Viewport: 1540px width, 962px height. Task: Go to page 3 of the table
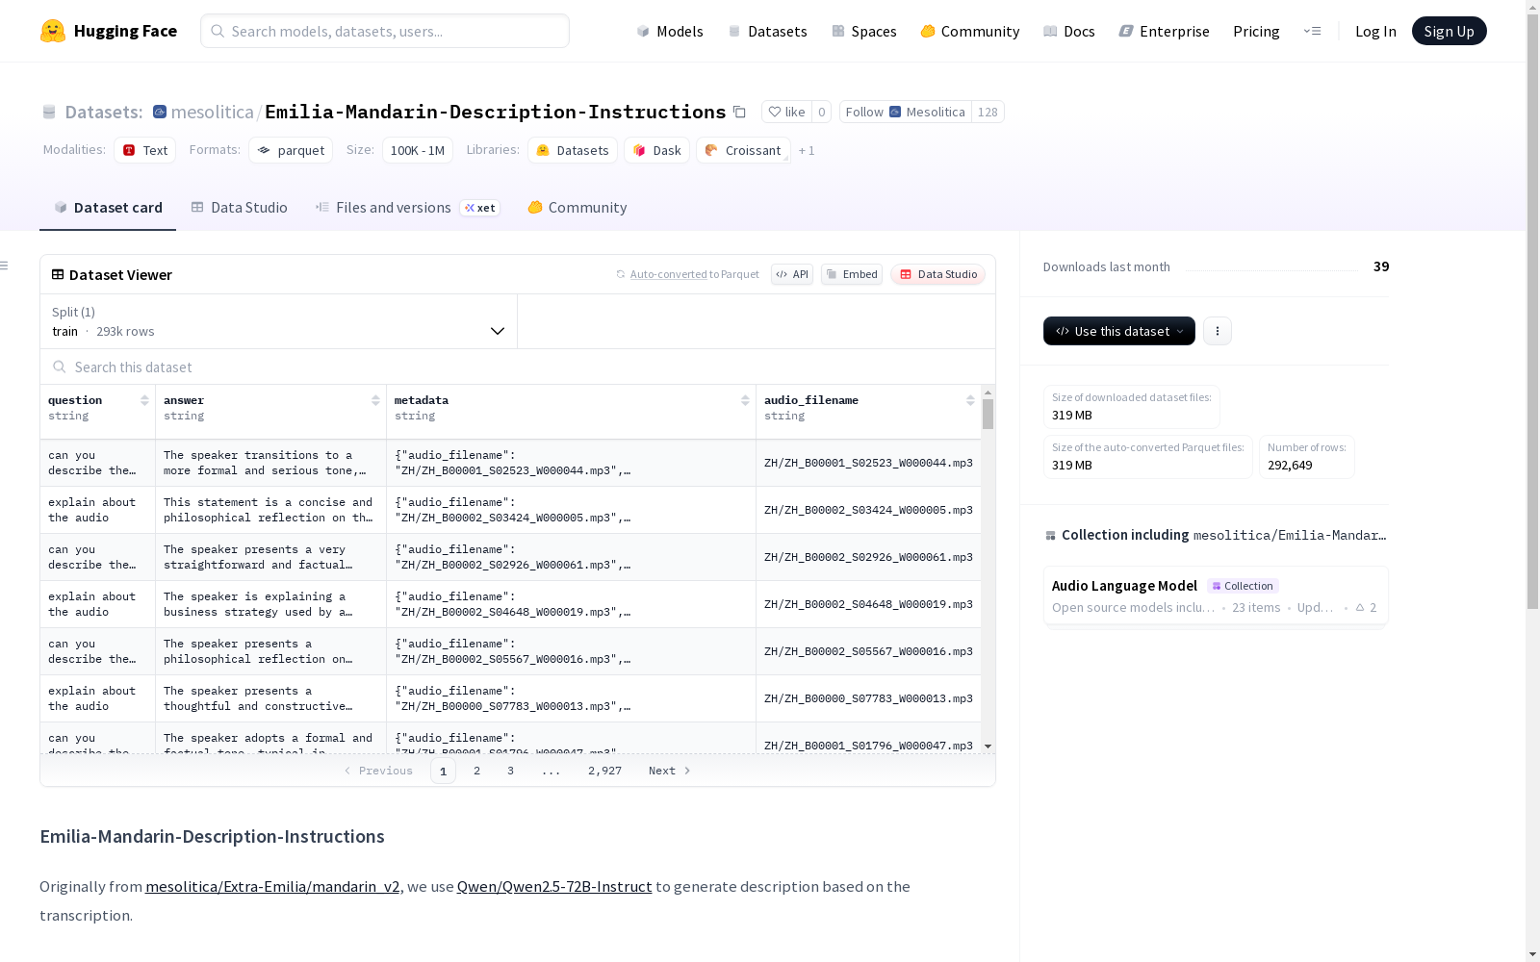[510, 771]
